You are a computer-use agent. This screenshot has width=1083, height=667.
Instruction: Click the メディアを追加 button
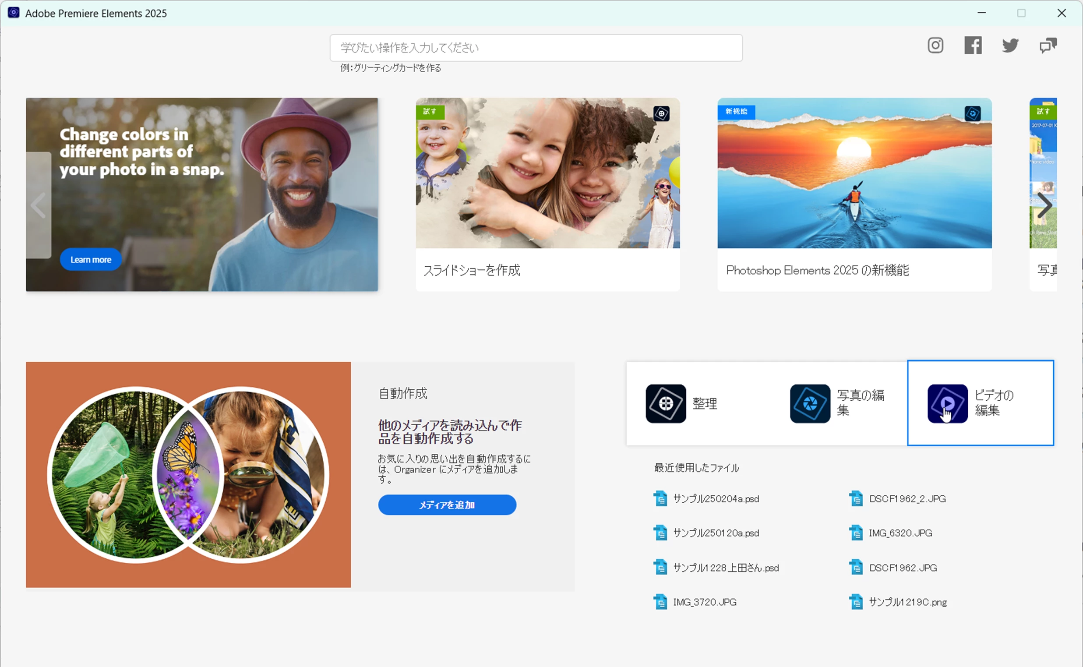pyautogui.click(x=447, y=505)
